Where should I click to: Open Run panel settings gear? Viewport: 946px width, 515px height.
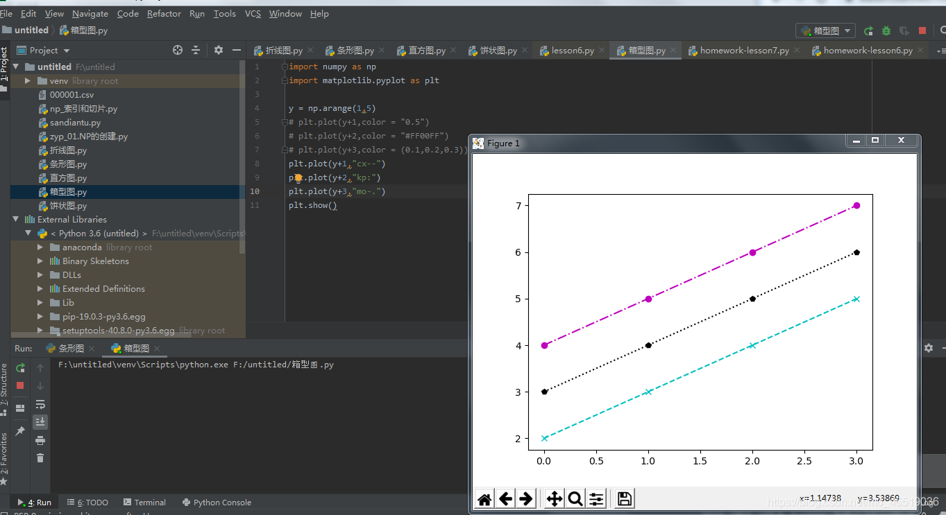[929, 348]
